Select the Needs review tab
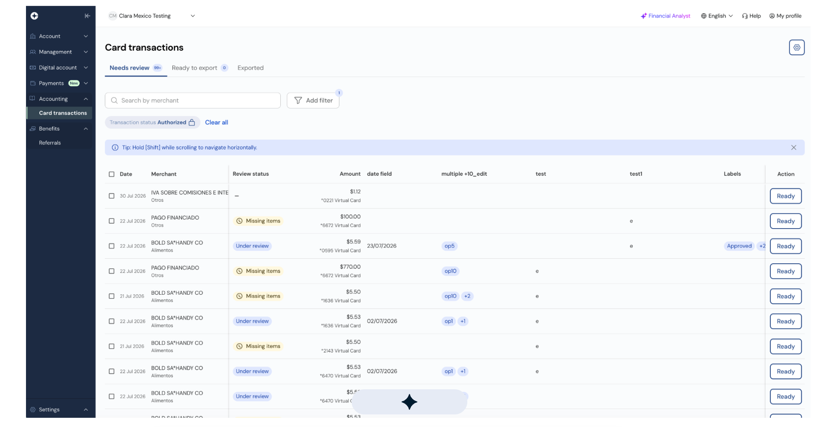 [135, 68]
